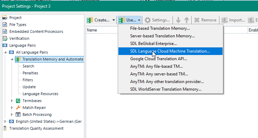Screen dimensions: 258x138
Task: Open Language Resources settings
Action: click(40, 94)
